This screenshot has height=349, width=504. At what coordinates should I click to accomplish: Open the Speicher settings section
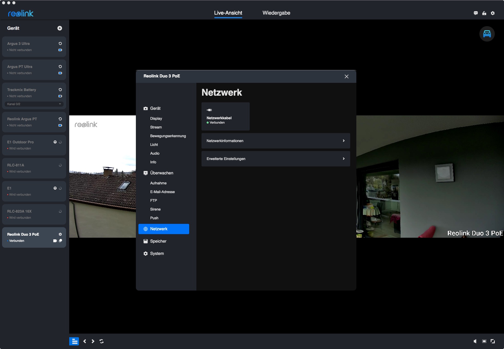pyautogui.click(x=158, y=241)
